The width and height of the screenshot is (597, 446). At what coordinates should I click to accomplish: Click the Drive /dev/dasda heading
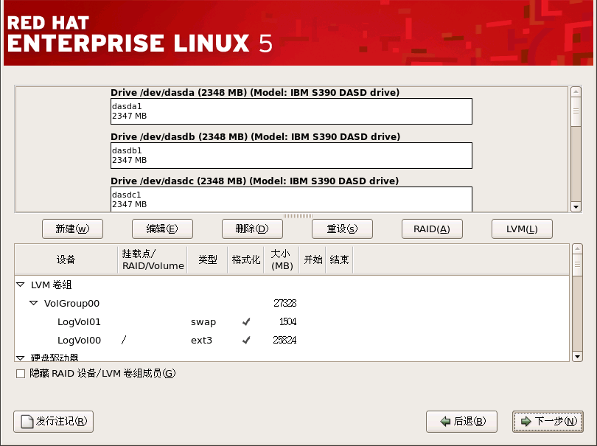255,93
